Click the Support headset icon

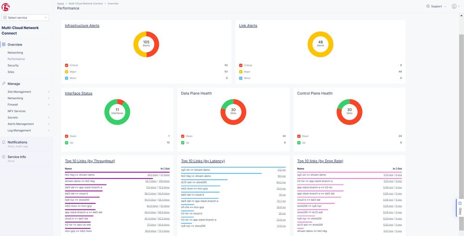pos(427,7)
